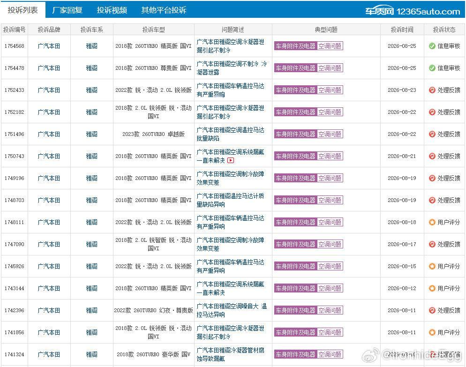Open complaint 温控马达计质量缺陷异响 in row 1748703

(230, 200)
